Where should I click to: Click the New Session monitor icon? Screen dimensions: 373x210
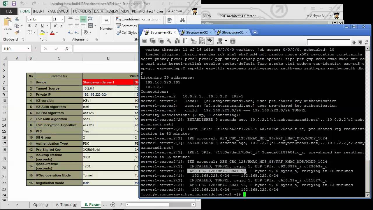point(145,41)
